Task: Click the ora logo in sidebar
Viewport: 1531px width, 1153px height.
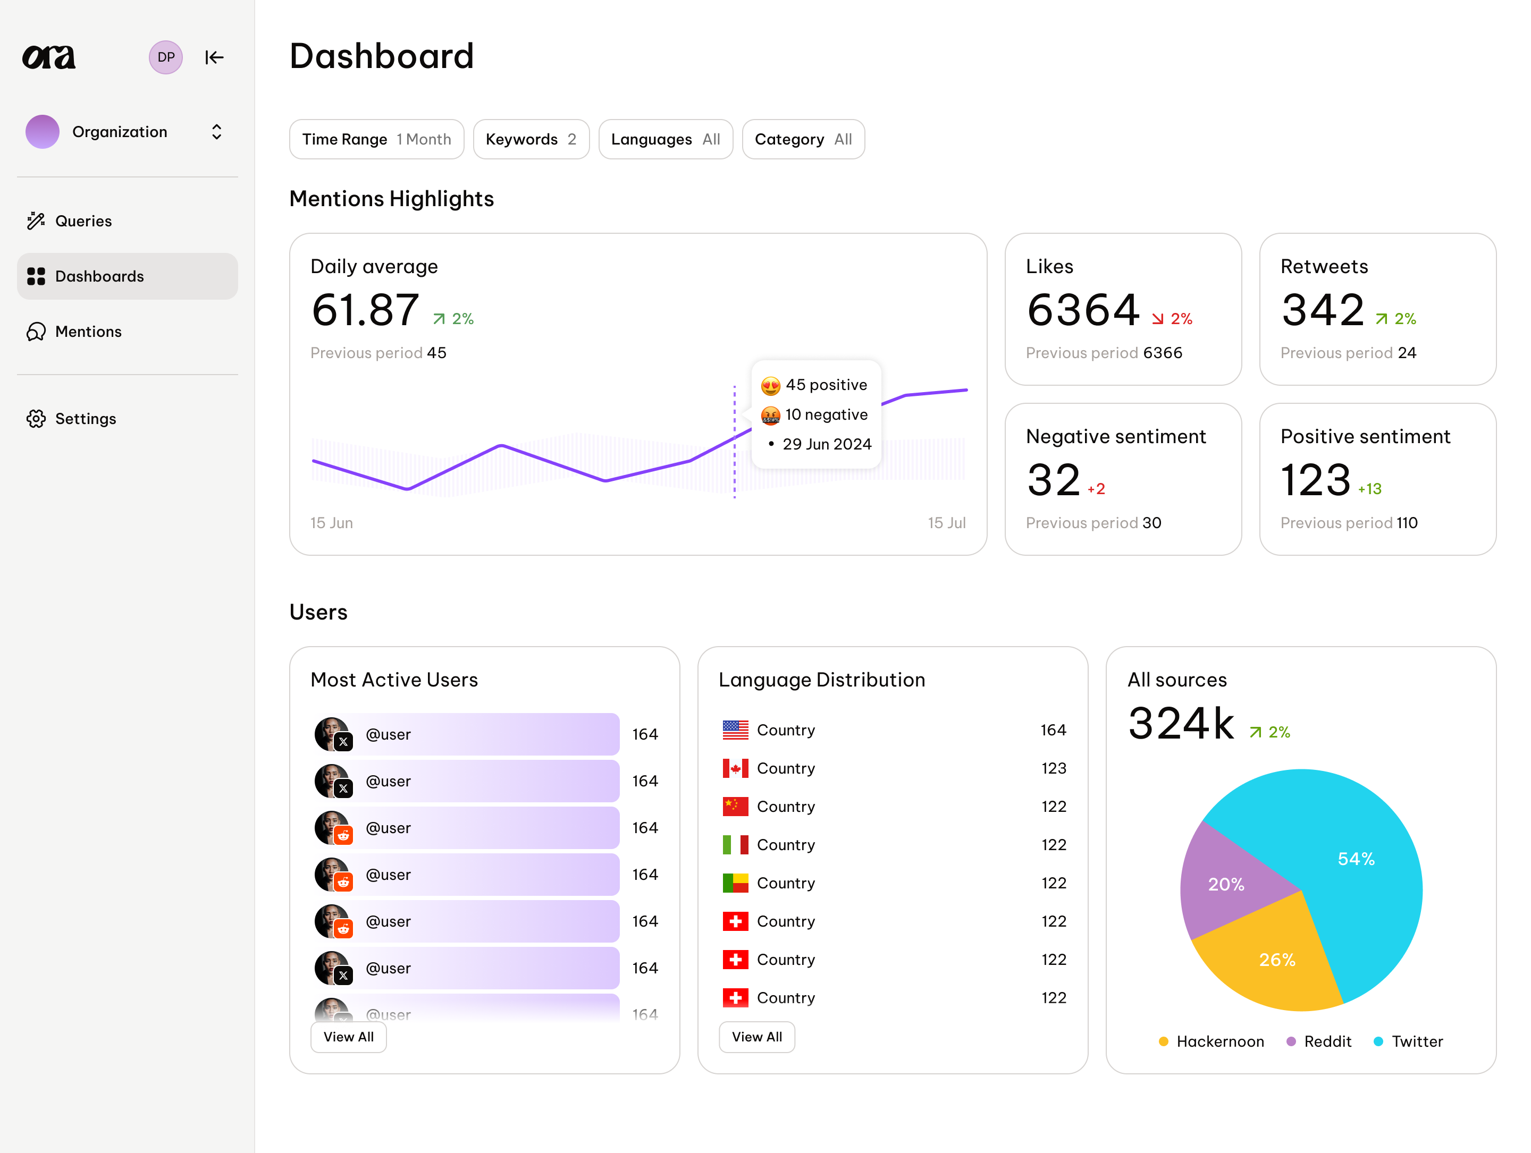Action: pos(48,57)
